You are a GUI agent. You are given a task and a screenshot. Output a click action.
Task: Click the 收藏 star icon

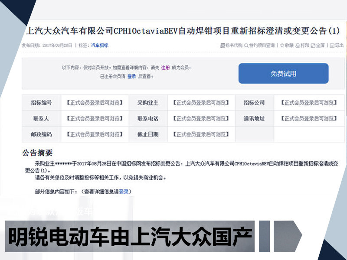click(282, 45)
